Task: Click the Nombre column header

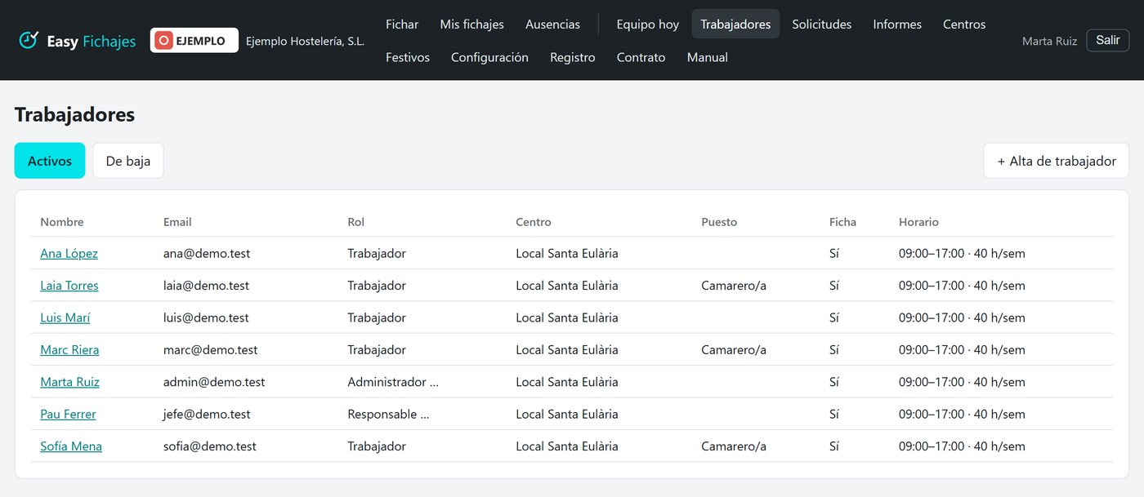Action: point(62,222)
